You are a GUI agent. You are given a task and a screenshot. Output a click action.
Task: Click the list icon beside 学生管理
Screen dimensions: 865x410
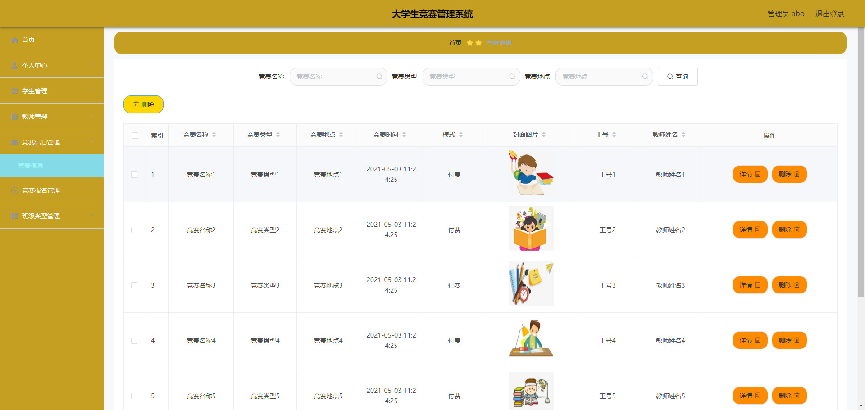pyautogui.click(x=14, y=91)
